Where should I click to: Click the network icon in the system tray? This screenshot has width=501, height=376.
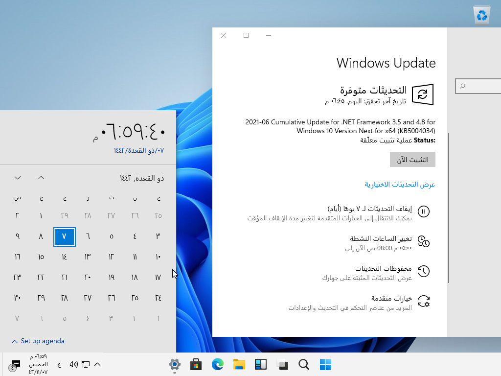click(86, 364)
